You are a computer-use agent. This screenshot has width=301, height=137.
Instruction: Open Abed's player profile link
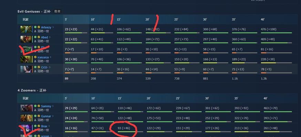(44, 37)
